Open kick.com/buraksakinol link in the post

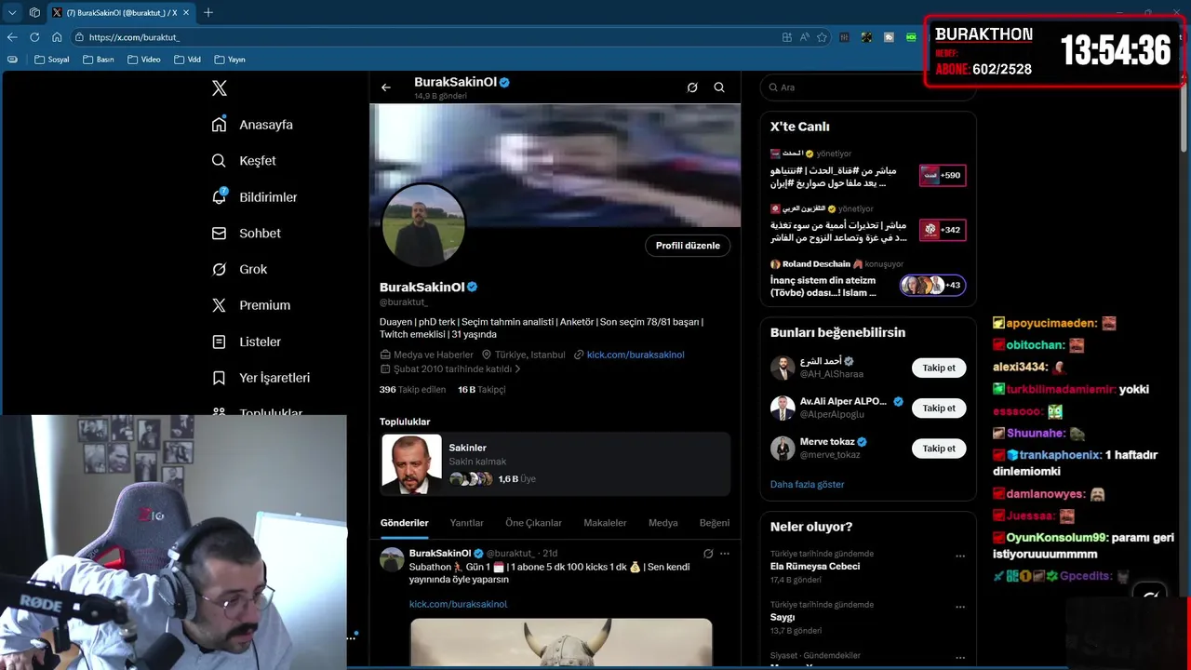tap(458, 604)
